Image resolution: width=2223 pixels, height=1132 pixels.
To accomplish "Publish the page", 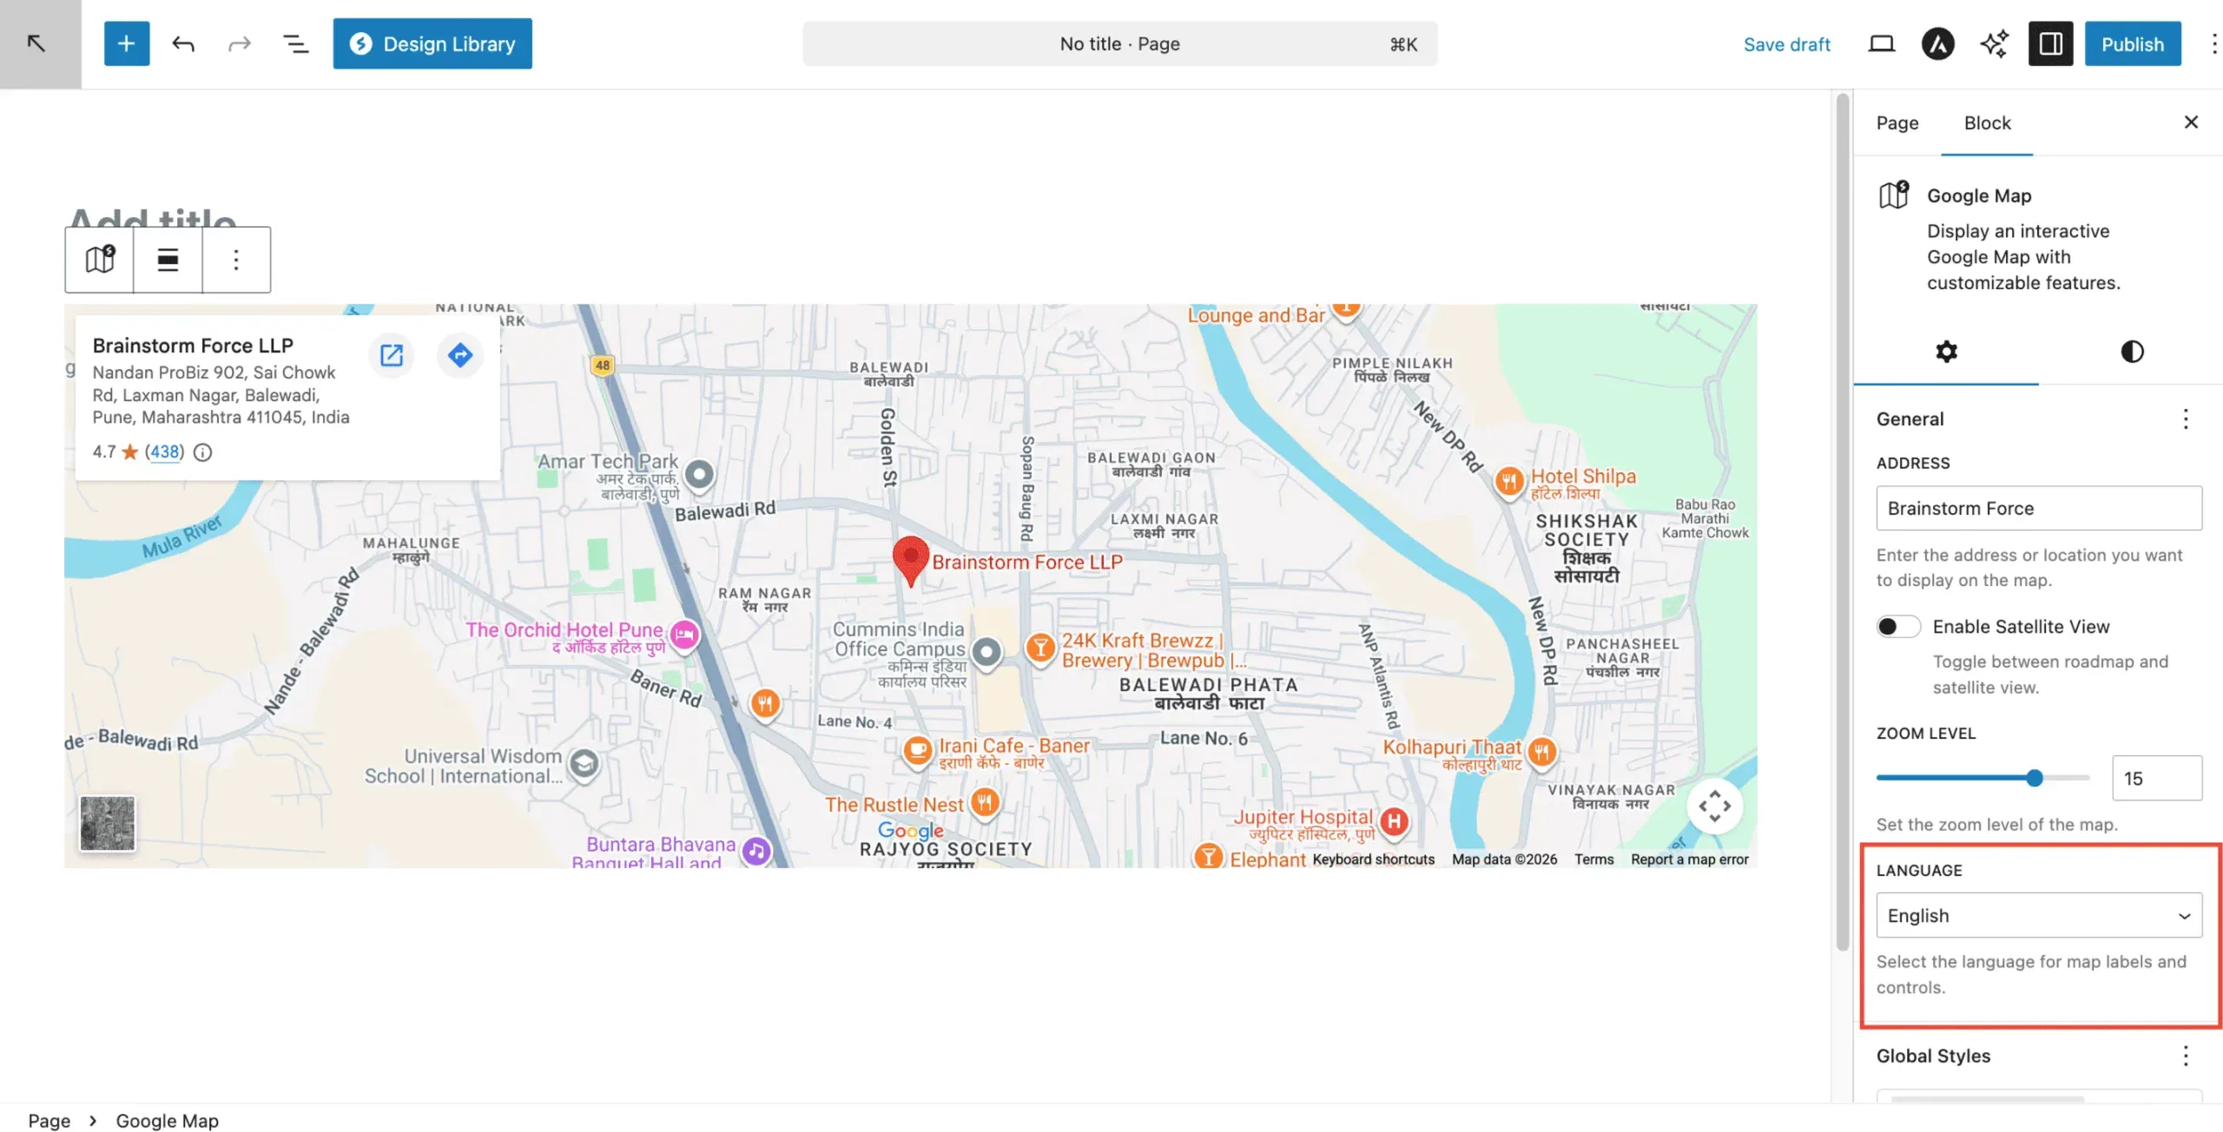I will [x=2133, y=43].
